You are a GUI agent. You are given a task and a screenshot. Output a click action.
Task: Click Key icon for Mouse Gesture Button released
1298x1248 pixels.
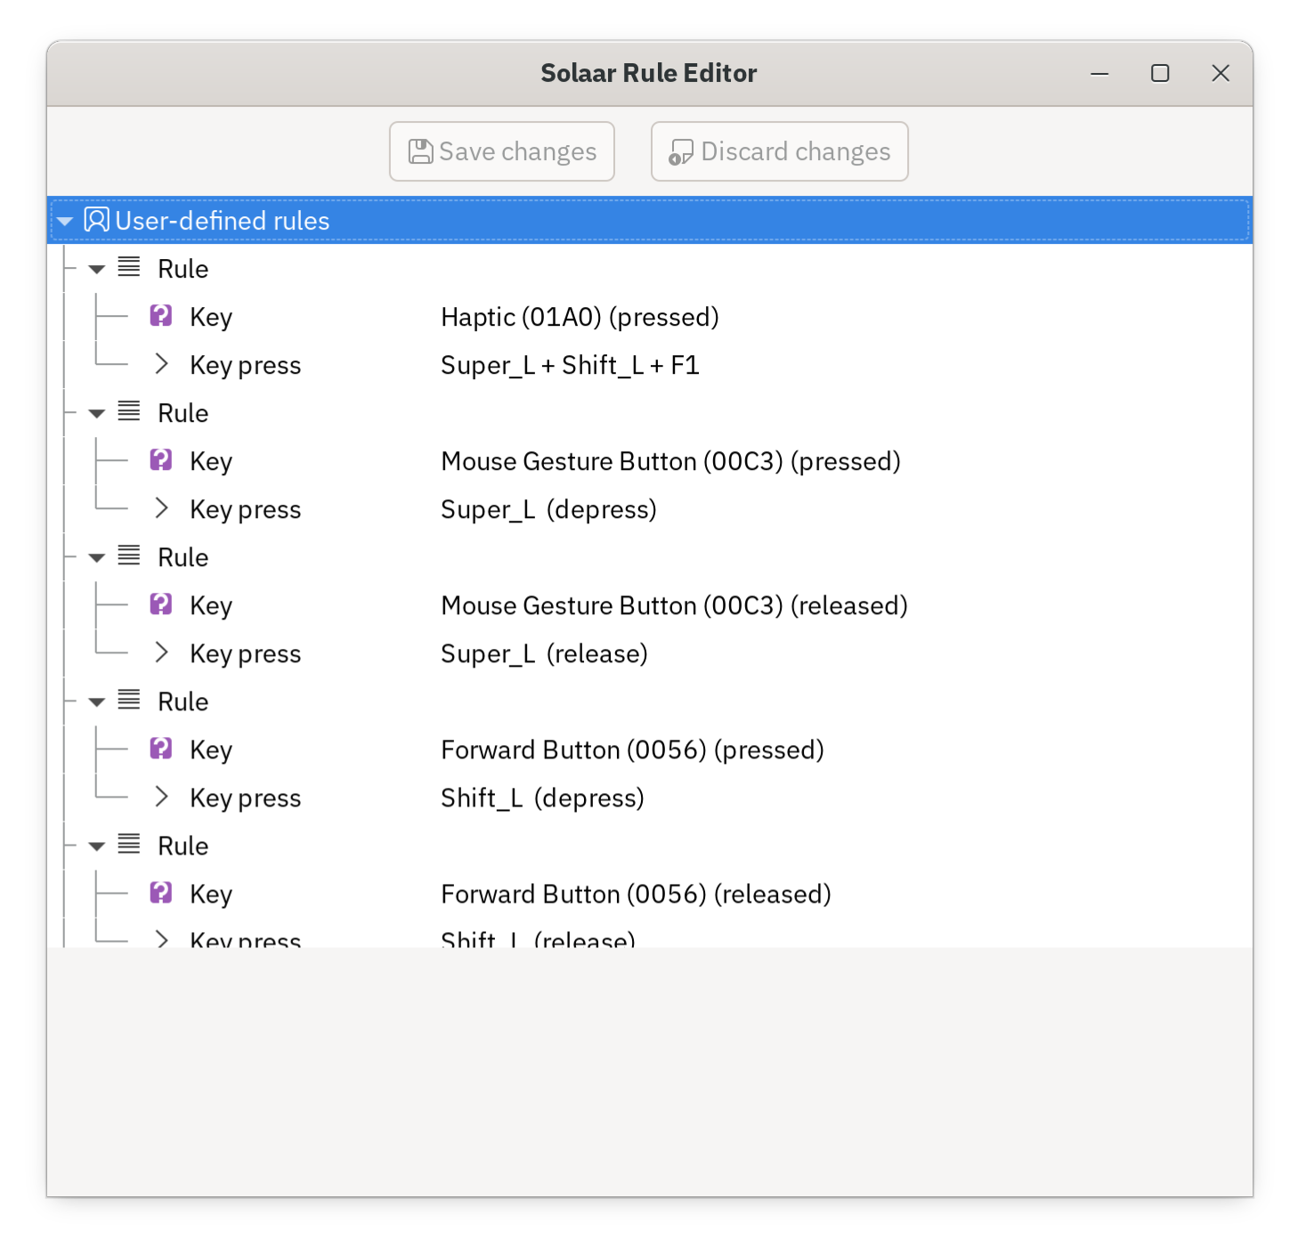tap(161, 604)
